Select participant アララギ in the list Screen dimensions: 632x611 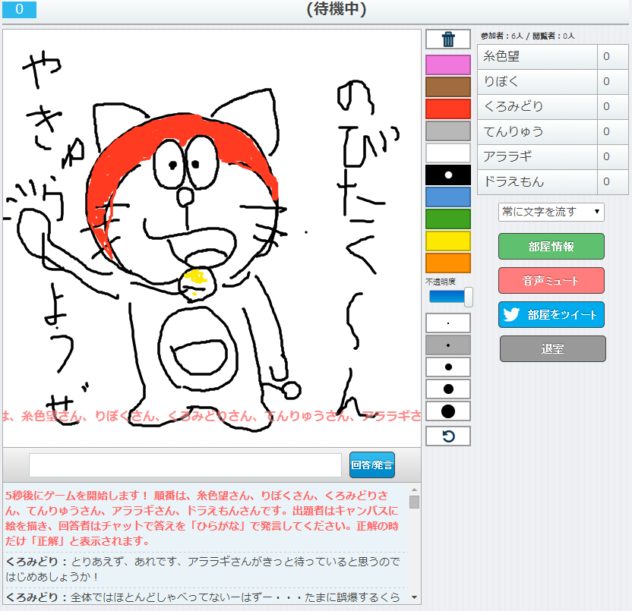click(x=552, y=156)
